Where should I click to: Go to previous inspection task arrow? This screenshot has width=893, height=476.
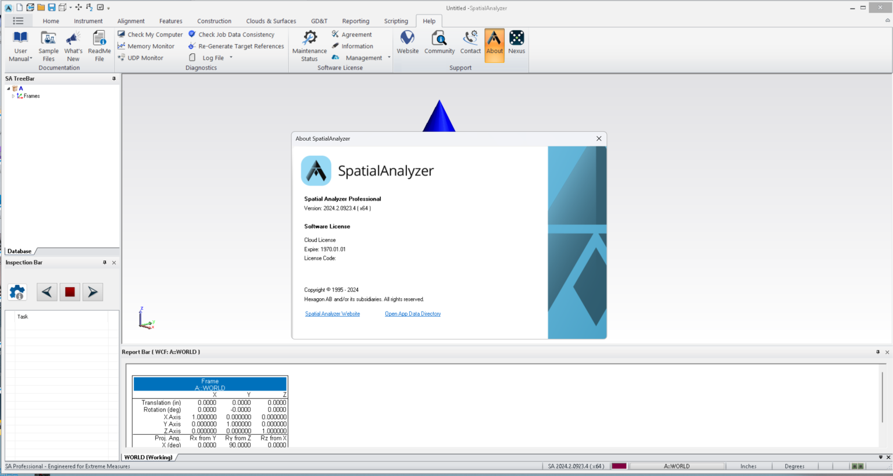coord(47,292)
